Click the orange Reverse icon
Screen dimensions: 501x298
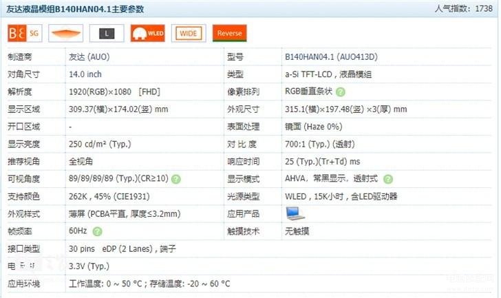point(229,33)
